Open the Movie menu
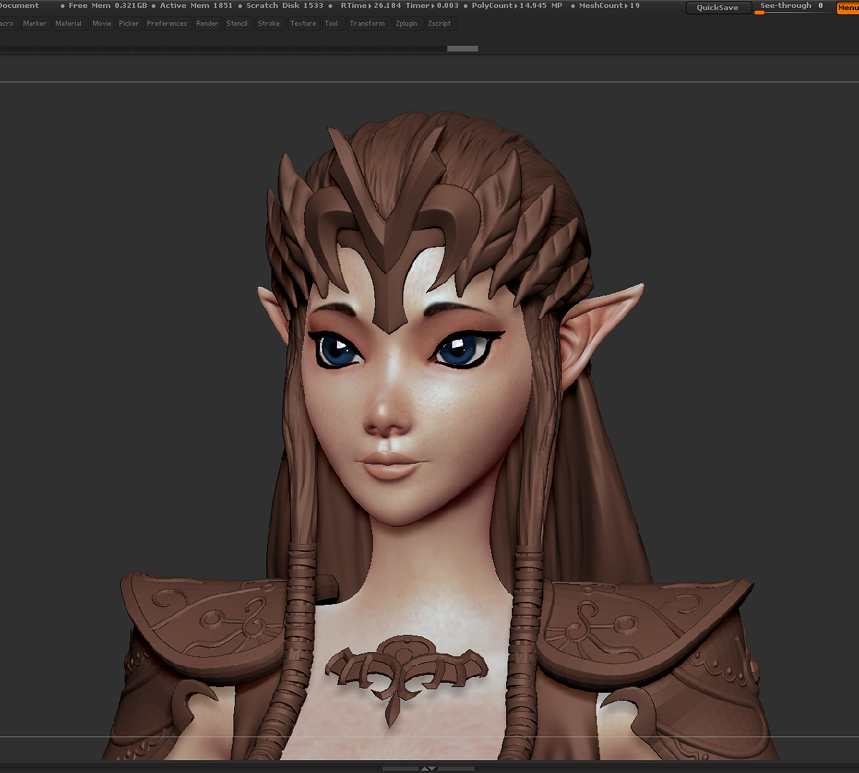The height and width of the screenshot is (773, 859). [102, 24]
